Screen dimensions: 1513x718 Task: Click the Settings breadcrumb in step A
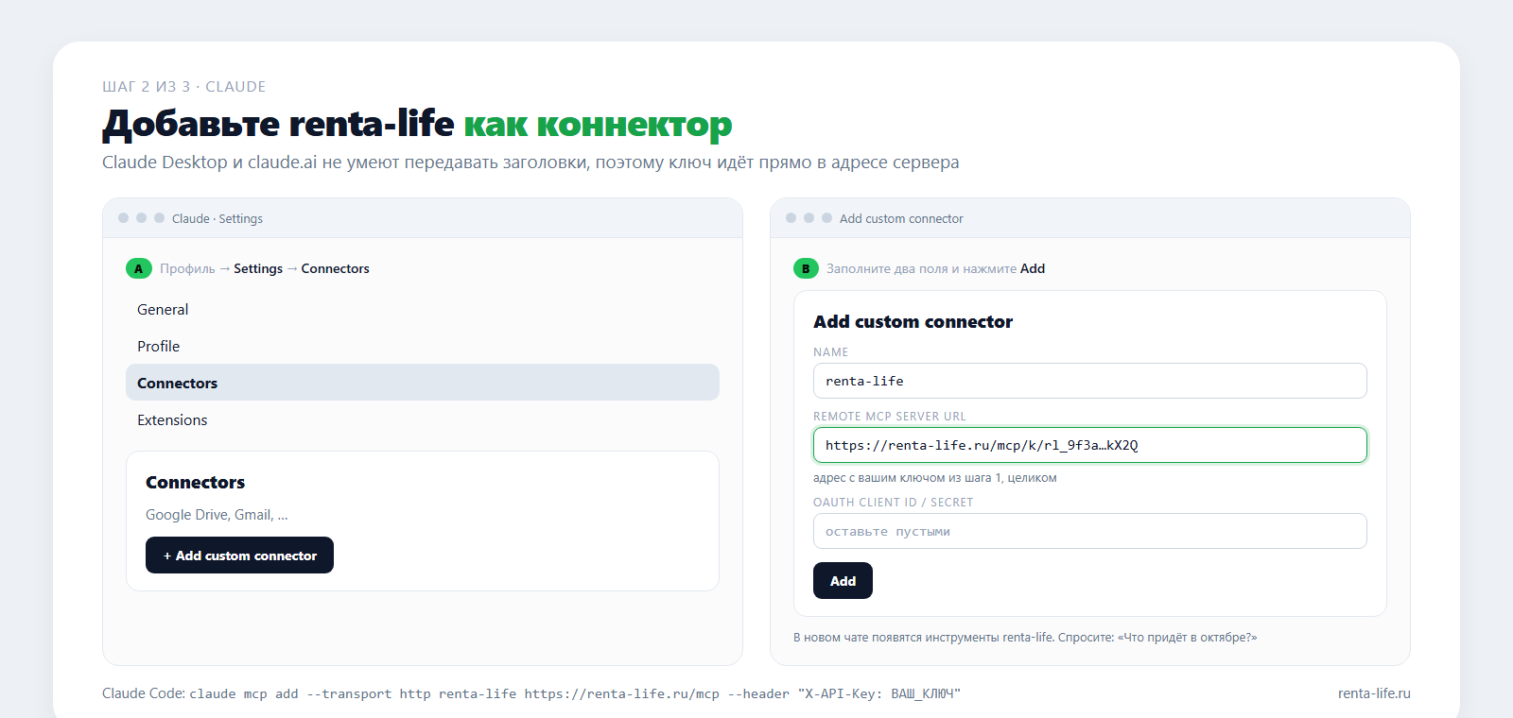[258, 269]
